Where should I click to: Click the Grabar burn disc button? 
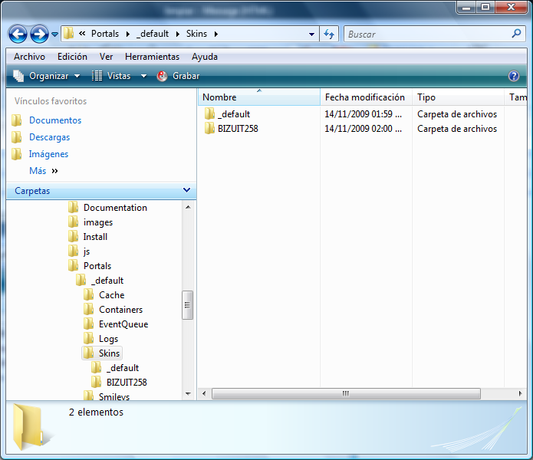pos(178,76)
